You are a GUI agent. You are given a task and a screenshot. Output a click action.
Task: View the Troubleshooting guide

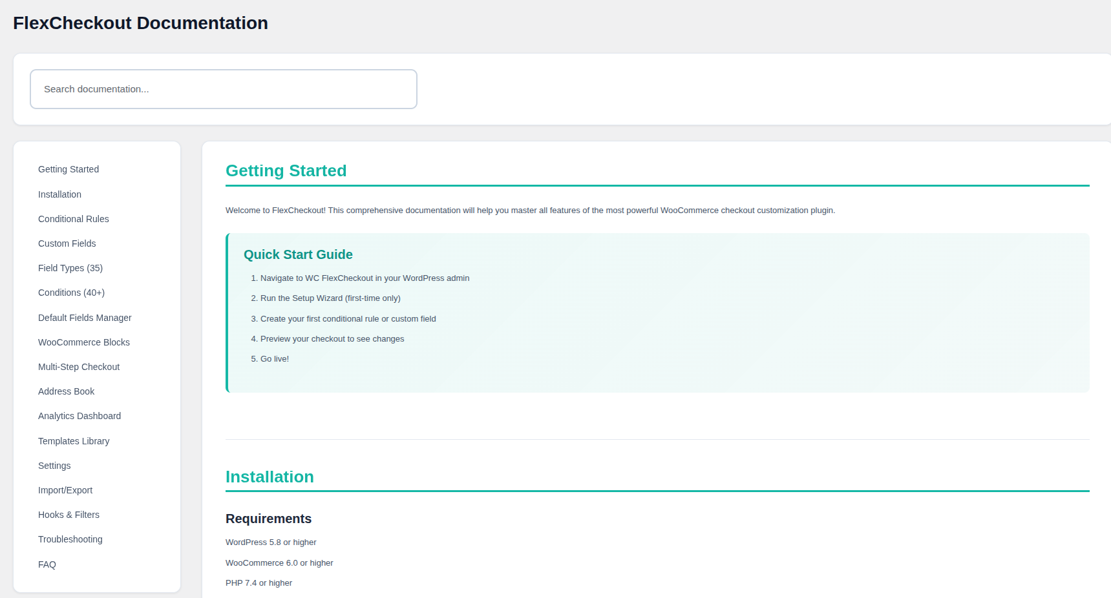(x=70, y=539)
